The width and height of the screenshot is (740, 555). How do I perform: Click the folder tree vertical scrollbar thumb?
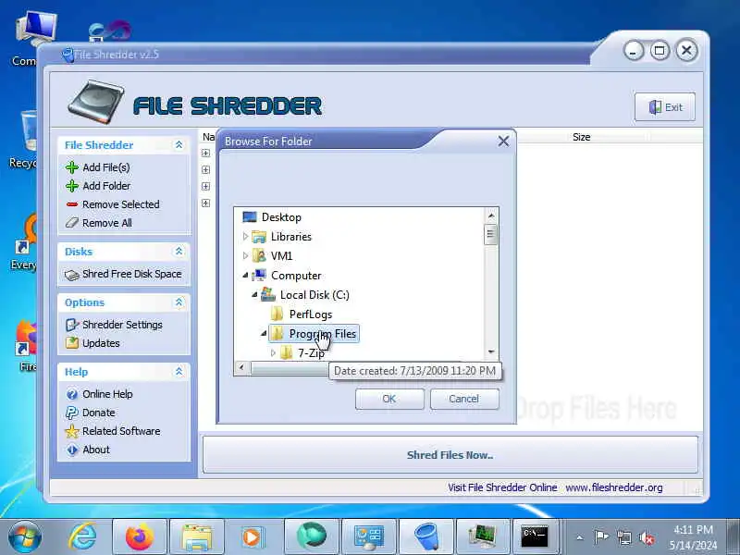pos(490,234)
